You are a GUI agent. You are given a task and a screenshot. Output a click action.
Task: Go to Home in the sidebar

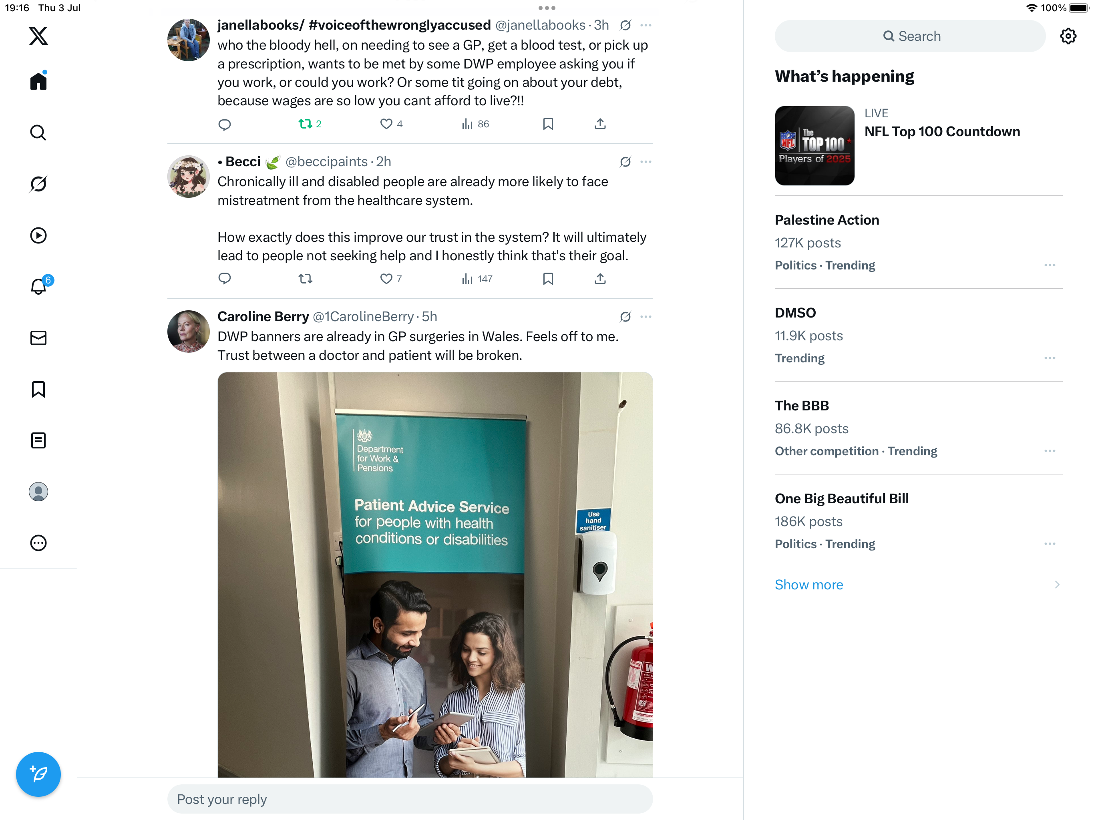[x=38, y=80]
